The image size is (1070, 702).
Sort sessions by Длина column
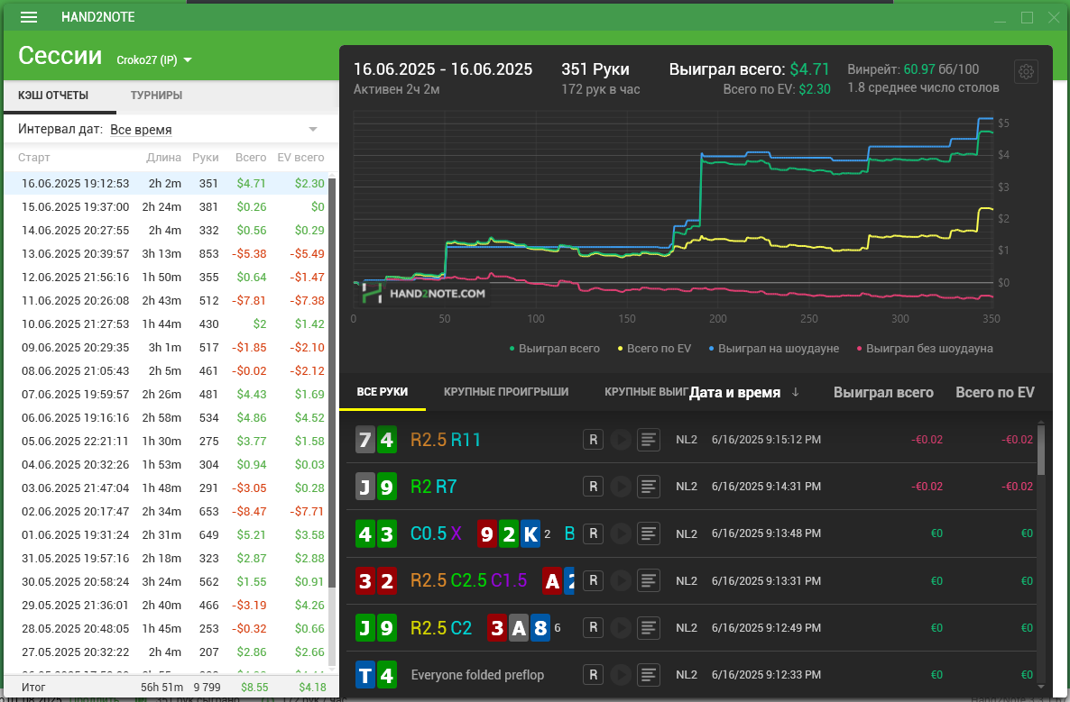point(164,158)
